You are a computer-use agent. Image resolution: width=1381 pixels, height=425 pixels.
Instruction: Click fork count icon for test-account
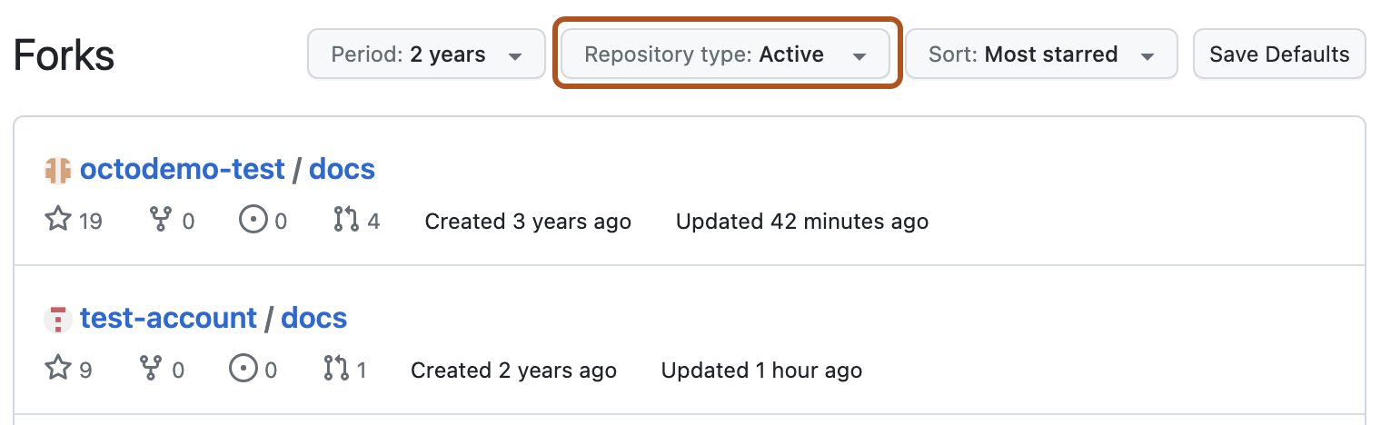151,370
